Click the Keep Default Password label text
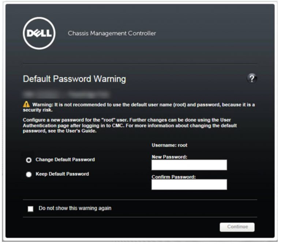Viewport: 281px width, 244px height. [x=62, y=174]
